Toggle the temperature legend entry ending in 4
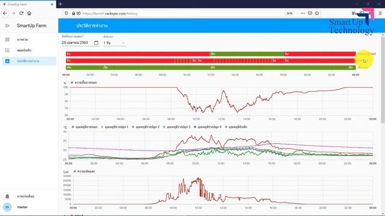This screenshot has height=216, width=385. [208, 127]
